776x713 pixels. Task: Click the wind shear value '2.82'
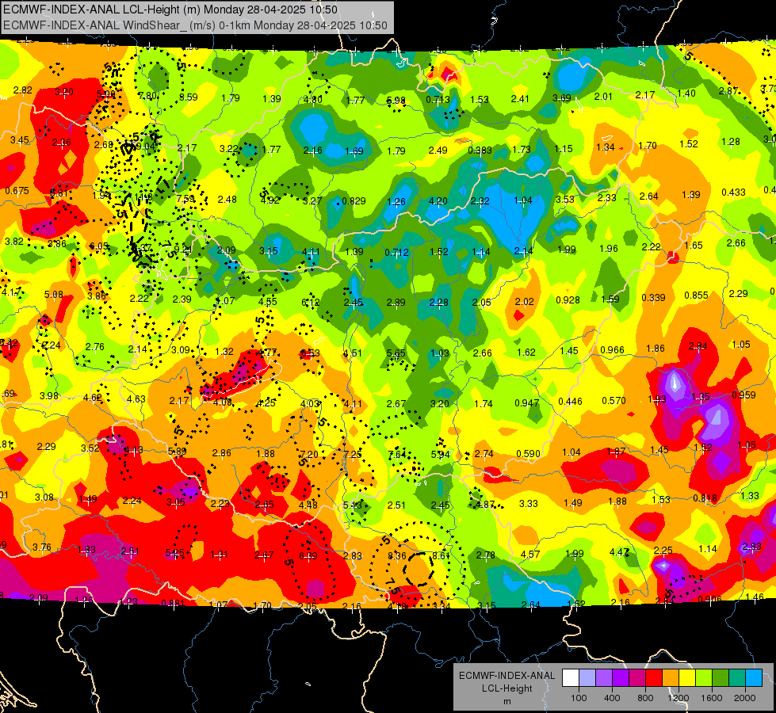click(x=23, y=90)
